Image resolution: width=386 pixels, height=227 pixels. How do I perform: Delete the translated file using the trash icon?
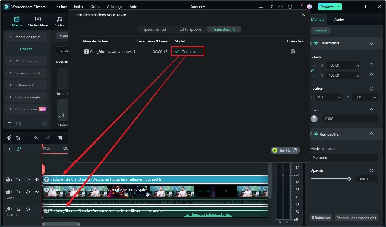pos(293,52)
